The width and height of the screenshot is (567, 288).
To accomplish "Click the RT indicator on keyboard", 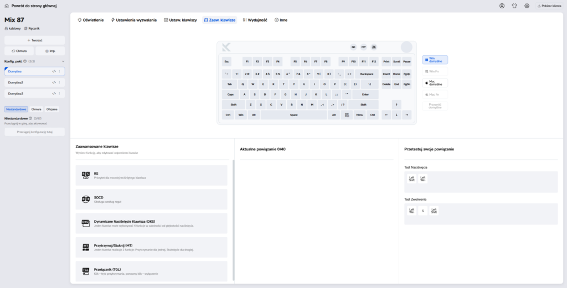I will [x=363, y=47].
